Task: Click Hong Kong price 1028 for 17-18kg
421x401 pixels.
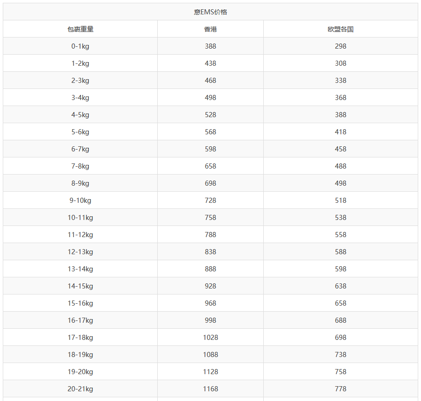Action: 210,338
